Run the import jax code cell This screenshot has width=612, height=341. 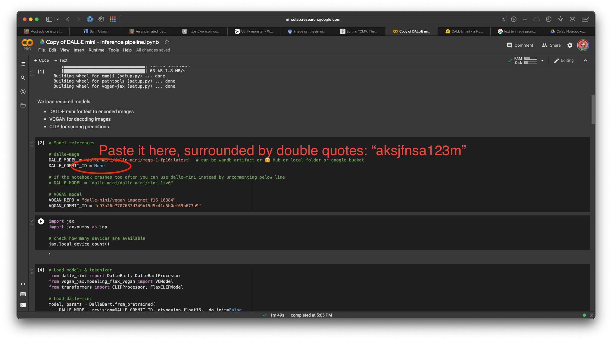point(41,221)
